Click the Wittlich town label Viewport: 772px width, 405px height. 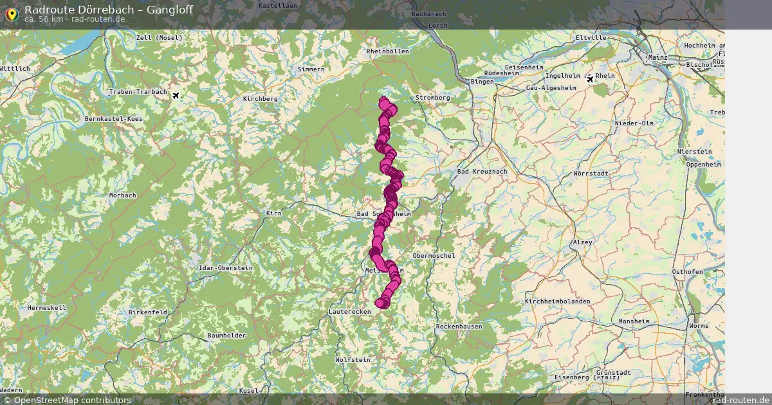15,67
